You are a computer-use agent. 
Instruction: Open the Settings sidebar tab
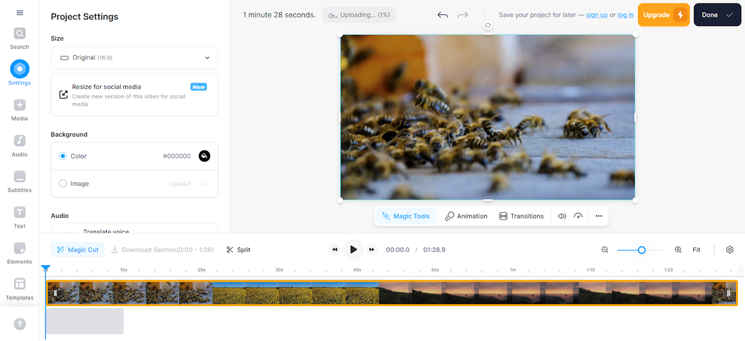tap(19, 73)
